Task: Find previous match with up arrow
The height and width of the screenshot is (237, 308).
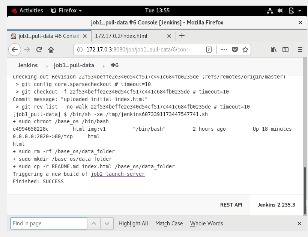Action: pos(94,223)
